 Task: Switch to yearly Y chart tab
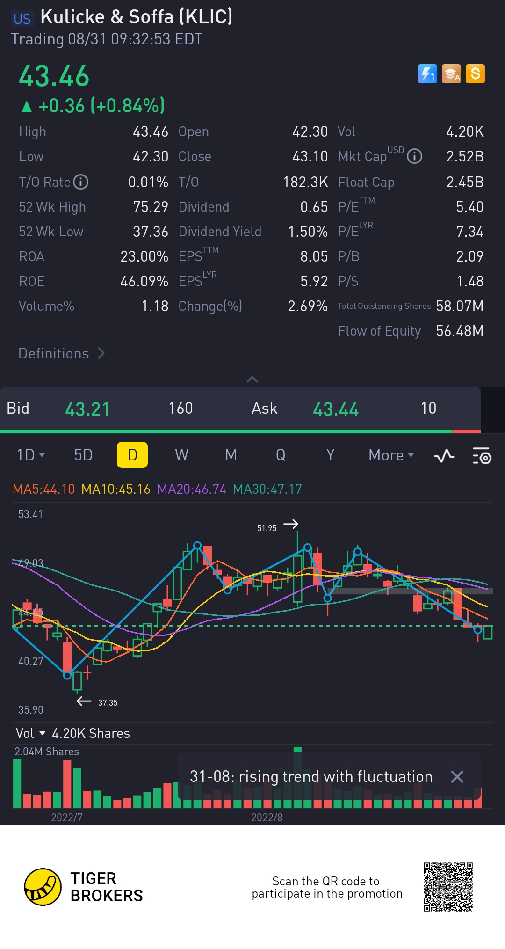tap(330, 455)
